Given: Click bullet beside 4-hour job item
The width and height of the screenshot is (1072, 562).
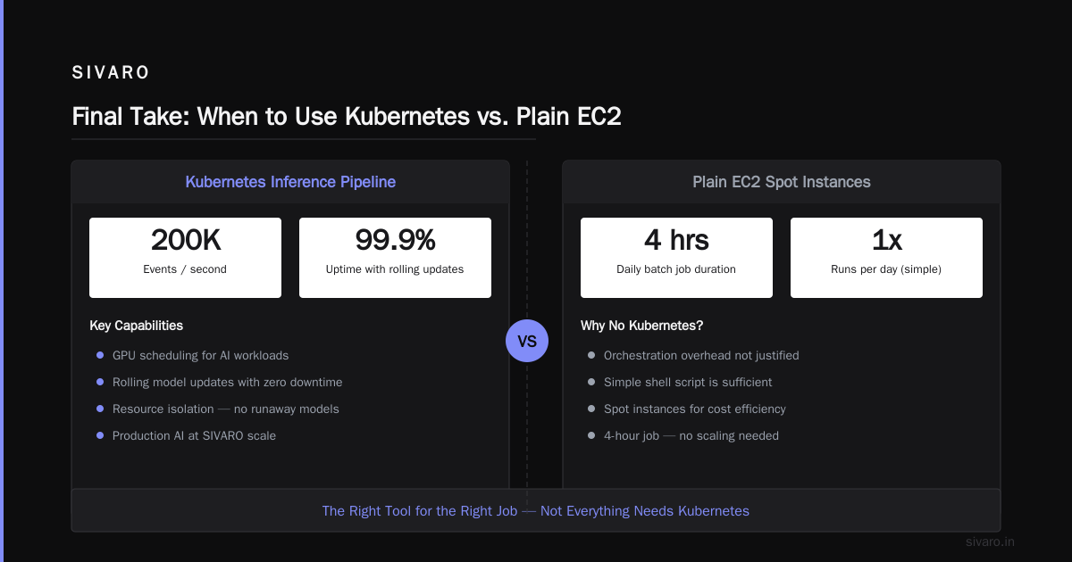Looking at the screenshot, I should click(591, 435).
